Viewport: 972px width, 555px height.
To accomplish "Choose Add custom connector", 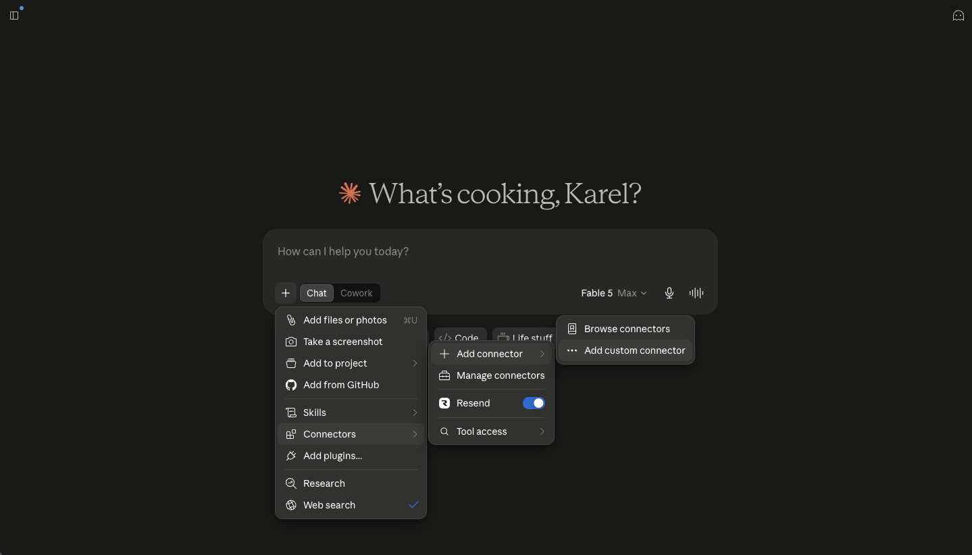I will click(x=625, y=350).
